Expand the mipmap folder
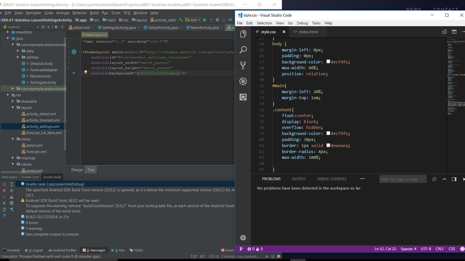Screen dimensions: 465x261 tap(13, 158)
